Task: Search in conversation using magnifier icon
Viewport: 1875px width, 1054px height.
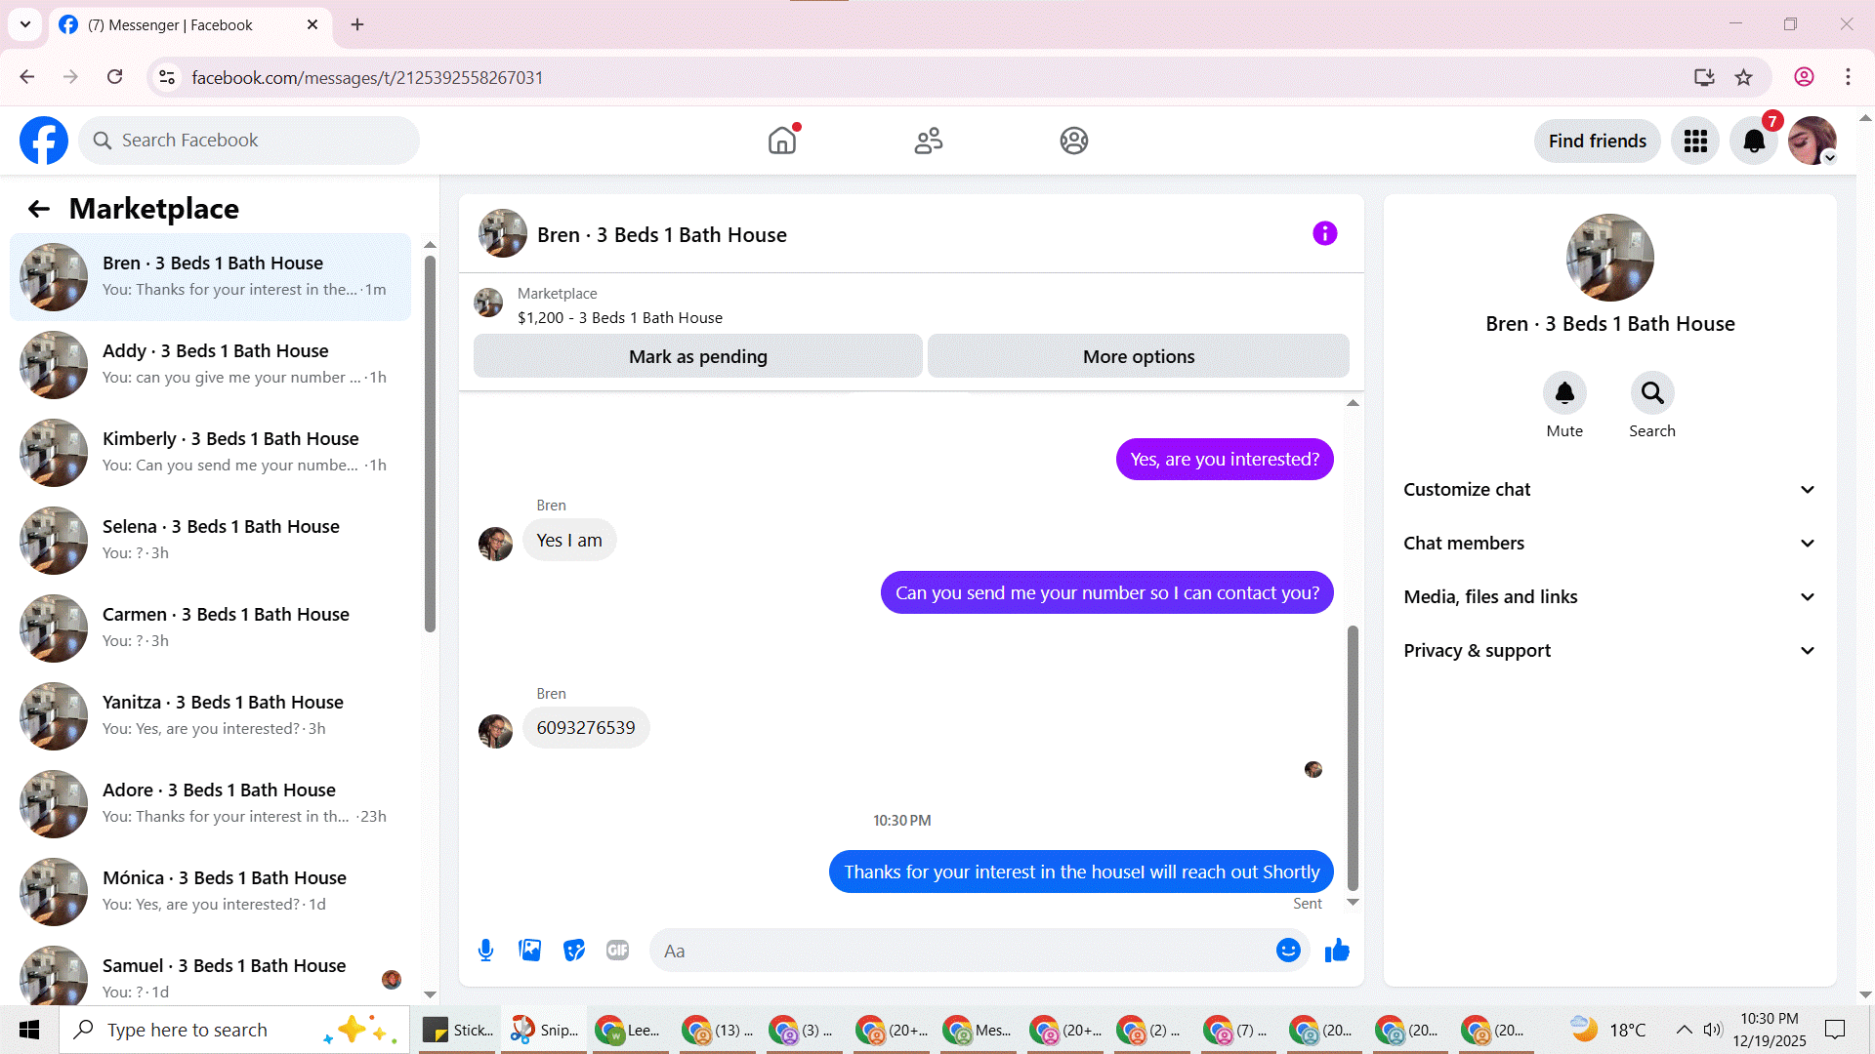Action: (x=1651, y=393)
